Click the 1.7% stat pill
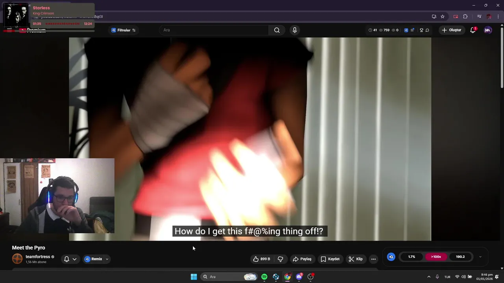Screen dimensions: 504x283 (x=411, y=257)
